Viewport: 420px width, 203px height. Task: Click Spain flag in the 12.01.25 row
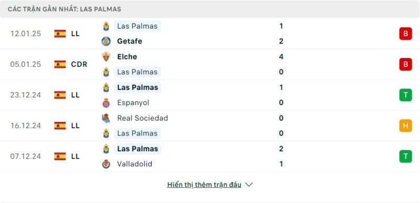tap(60, 33)
